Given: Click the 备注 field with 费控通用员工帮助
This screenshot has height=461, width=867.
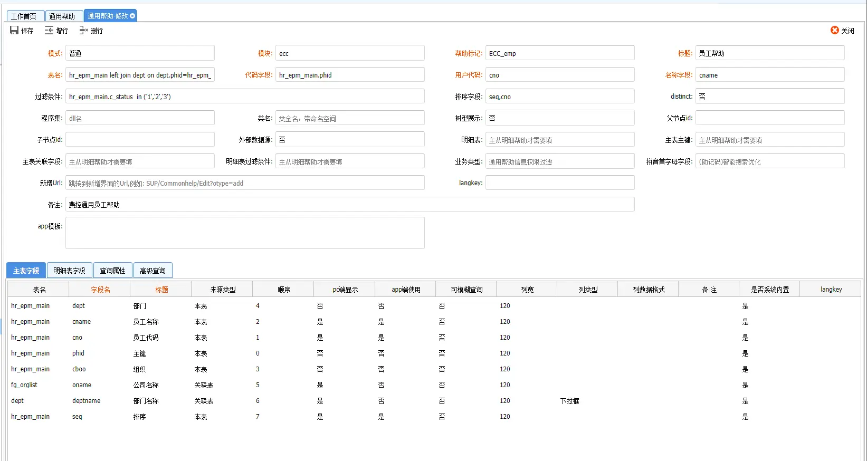Looking at the screenshot, I should pyautogui.click(x=350, y=204).
